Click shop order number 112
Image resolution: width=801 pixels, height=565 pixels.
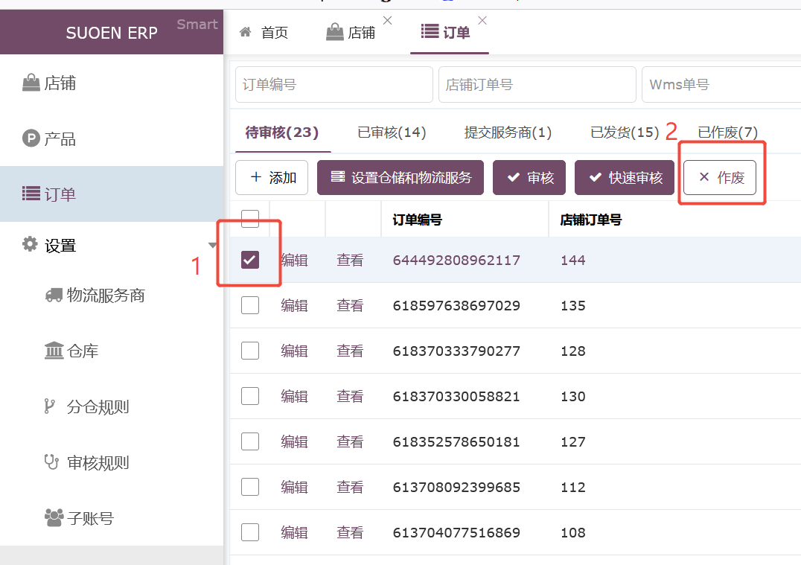572,488
